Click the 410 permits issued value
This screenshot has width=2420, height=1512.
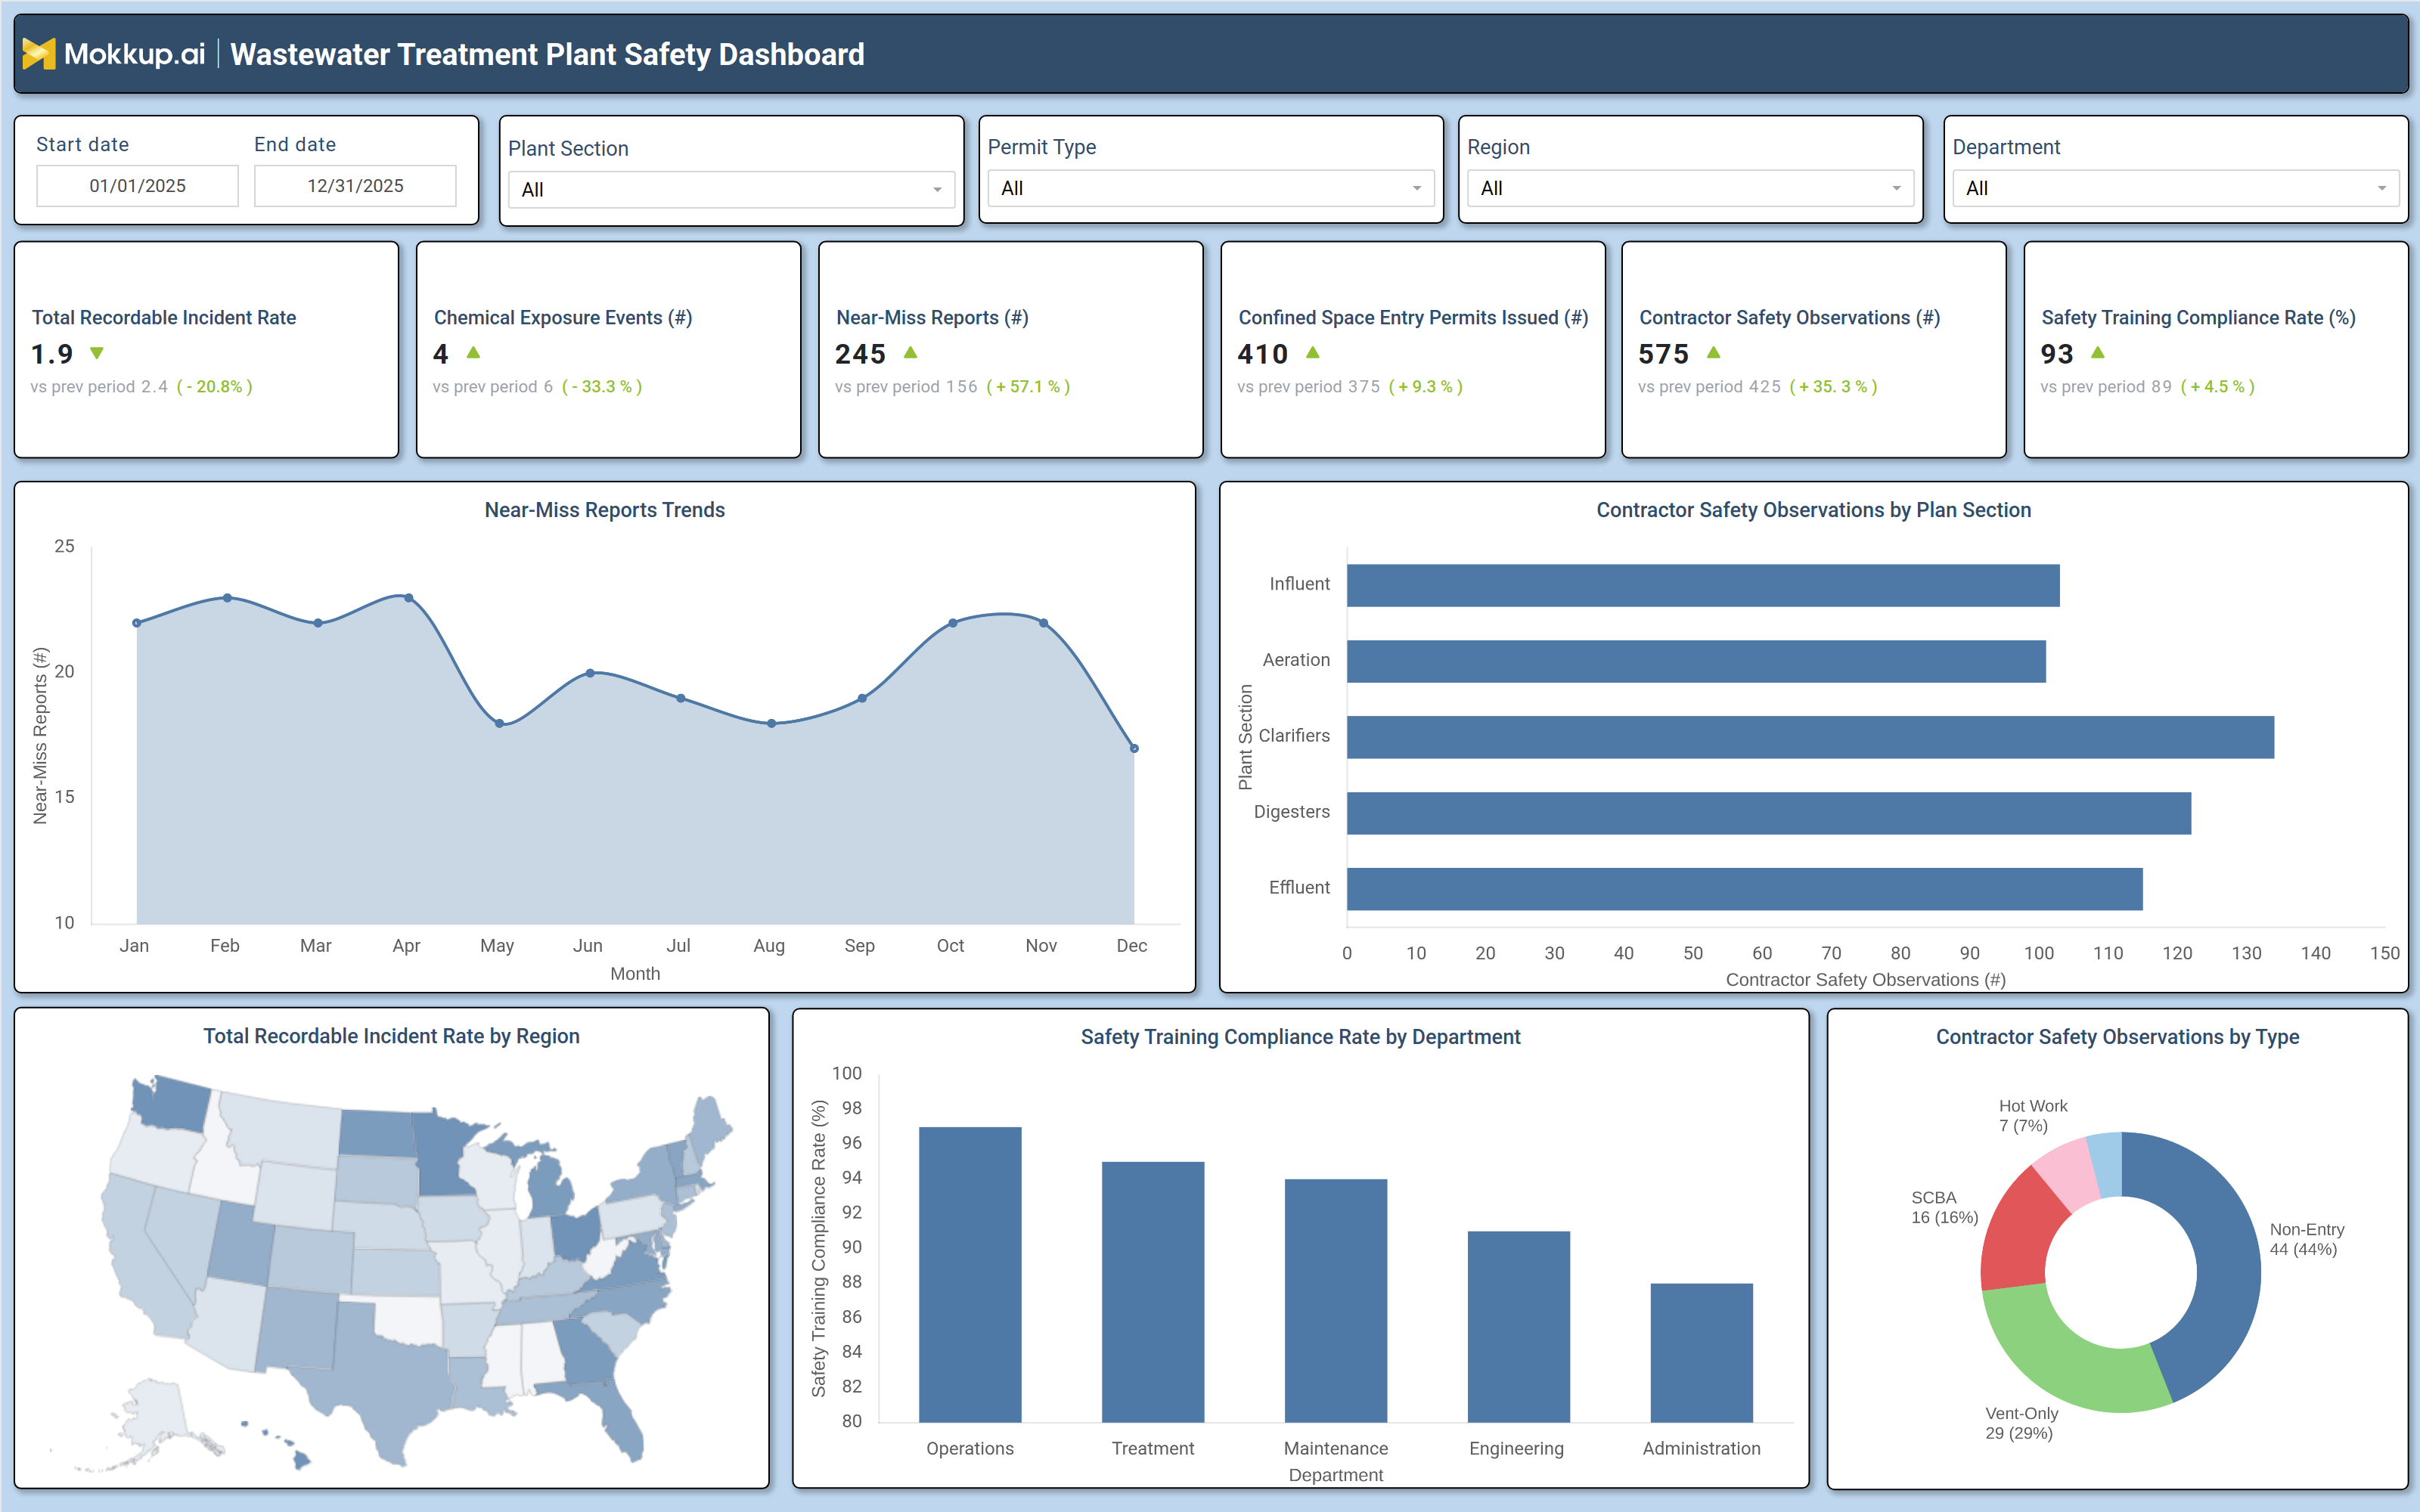[x=1262, y=354]
